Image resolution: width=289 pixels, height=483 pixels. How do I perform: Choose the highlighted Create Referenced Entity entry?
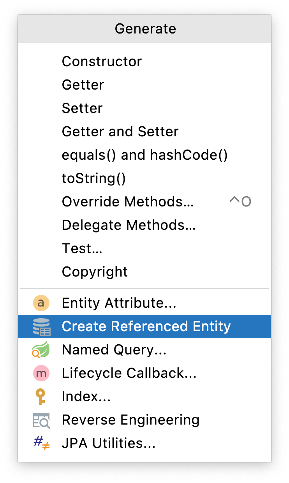[x=146, y=326]
